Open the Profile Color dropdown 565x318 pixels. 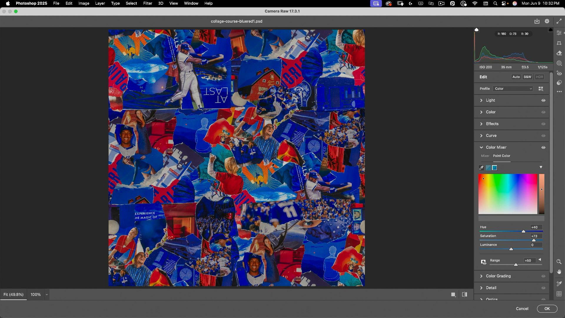coord(513,89)
